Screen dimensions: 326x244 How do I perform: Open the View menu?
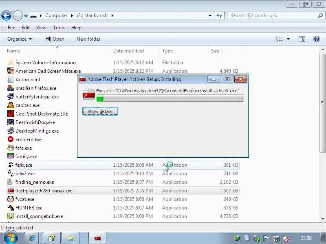click(41, 28)
